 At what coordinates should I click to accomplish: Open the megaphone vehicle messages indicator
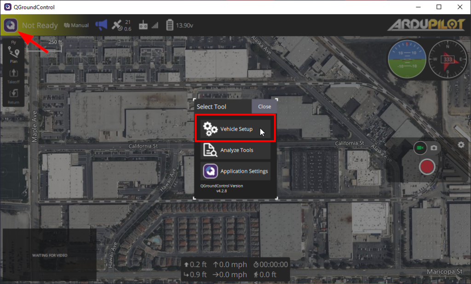(101, 25)
